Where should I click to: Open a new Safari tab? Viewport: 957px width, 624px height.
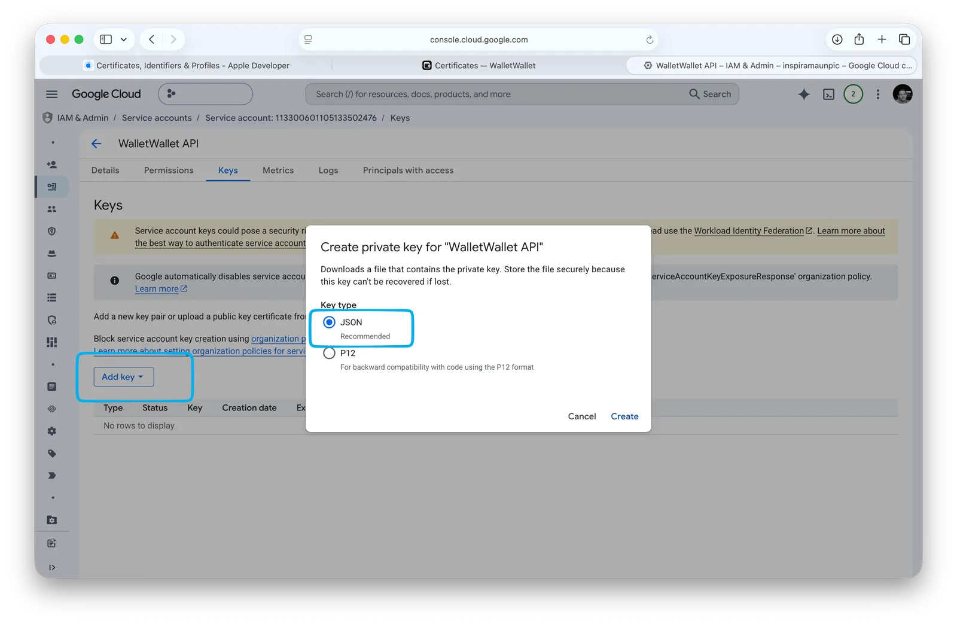point(882,39)
